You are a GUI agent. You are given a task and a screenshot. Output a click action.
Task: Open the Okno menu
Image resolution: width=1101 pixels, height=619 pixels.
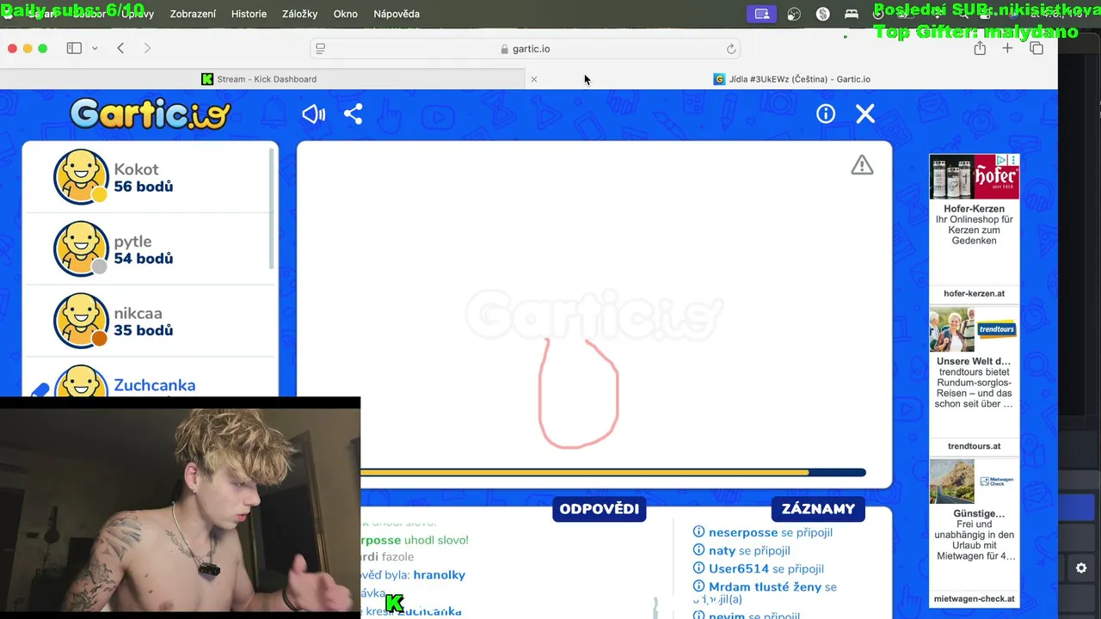[x=345, y=14]
